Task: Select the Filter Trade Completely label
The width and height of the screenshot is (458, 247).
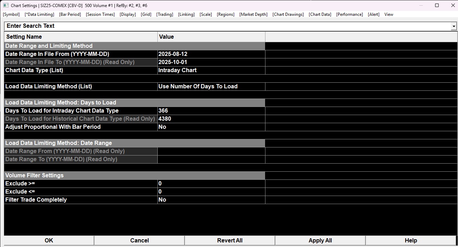Action: [x=81, y=200]
